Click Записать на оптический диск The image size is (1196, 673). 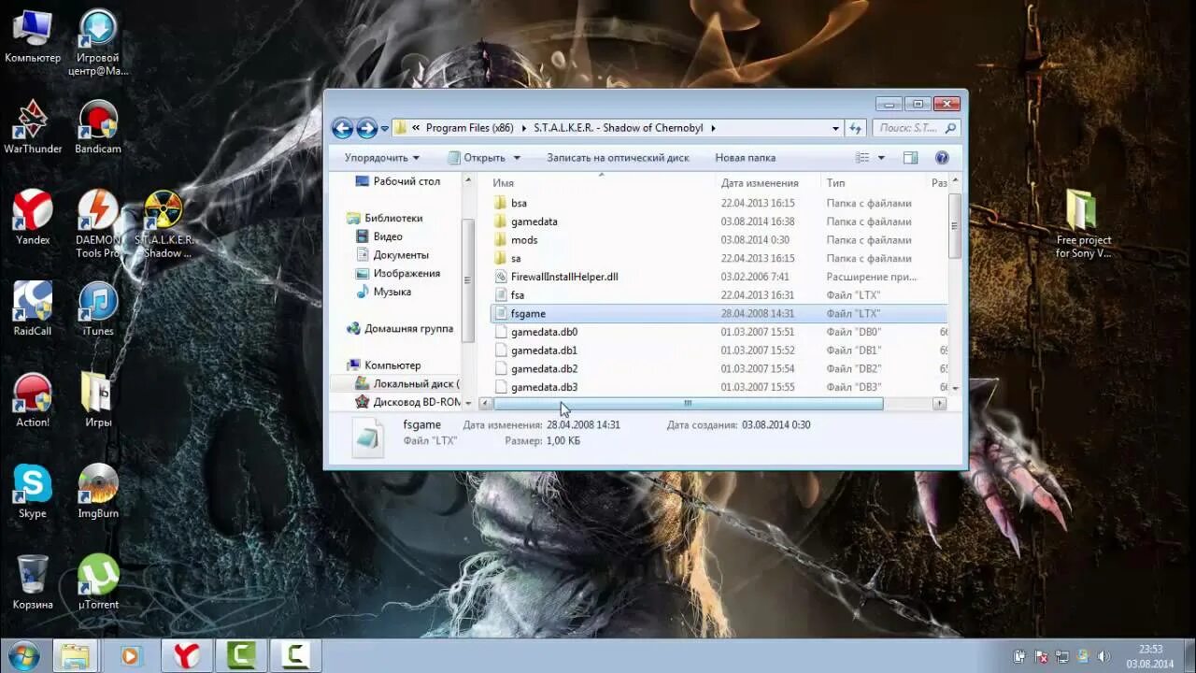618,158
